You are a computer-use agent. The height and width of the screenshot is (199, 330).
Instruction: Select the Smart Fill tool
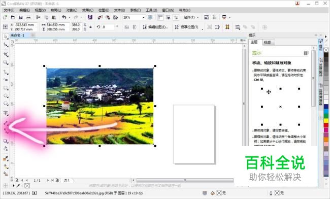click(x=6, y=174)
